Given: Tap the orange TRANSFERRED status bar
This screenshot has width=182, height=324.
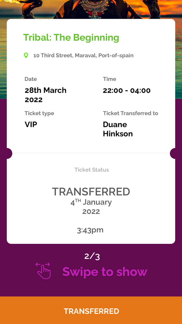Looking at the screenshot, I should (x=91, y=311).
